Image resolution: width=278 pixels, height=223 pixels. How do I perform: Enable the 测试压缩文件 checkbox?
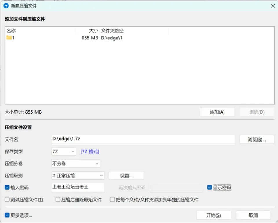[x=7, y=200]
